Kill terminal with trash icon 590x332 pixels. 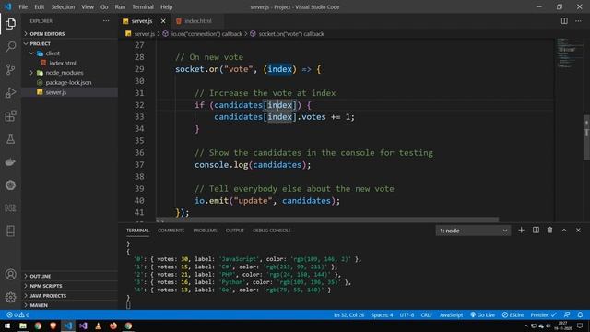pos(549,230)
